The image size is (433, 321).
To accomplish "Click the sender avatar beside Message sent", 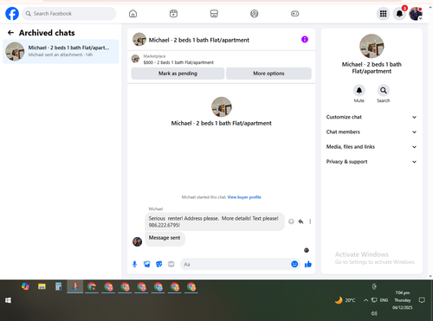I will pos(137,241).
